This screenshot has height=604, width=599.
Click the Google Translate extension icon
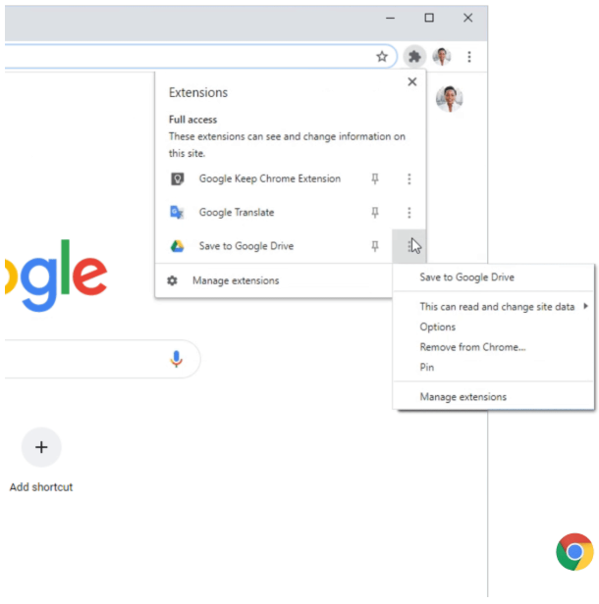point(177,212)
